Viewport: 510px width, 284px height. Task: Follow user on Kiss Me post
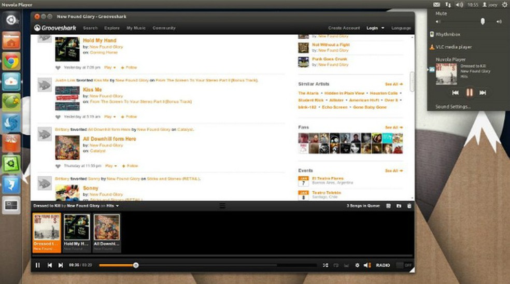[129, 117]
